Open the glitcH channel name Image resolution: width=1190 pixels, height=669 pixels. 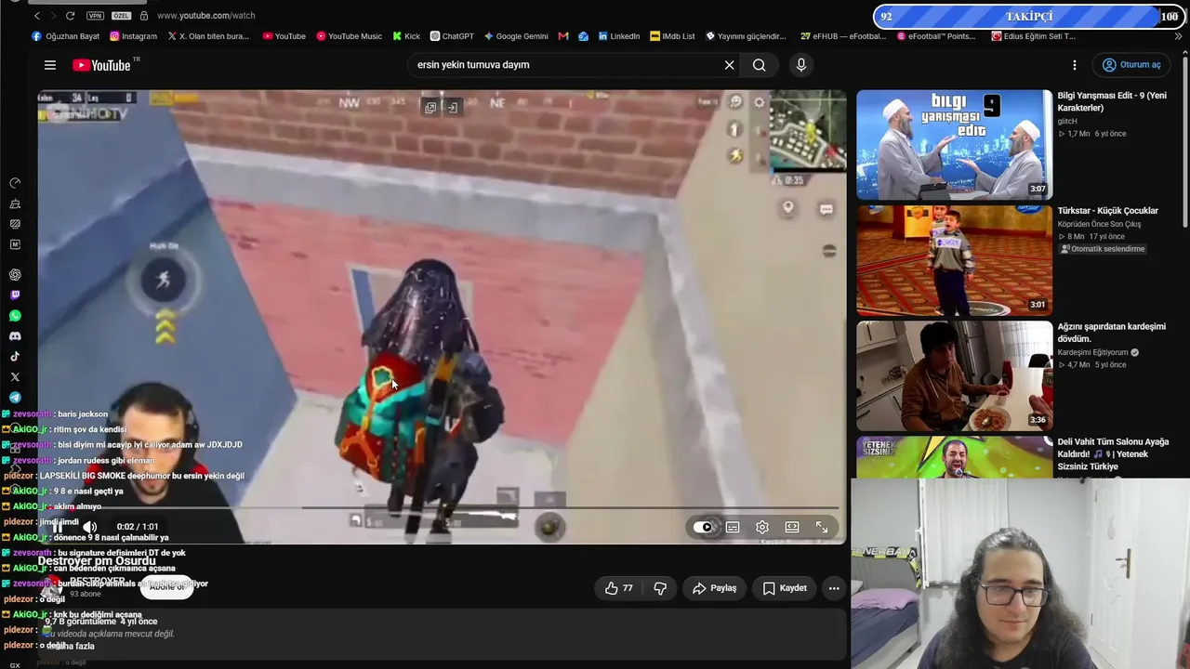click(x=1067, y=121)
